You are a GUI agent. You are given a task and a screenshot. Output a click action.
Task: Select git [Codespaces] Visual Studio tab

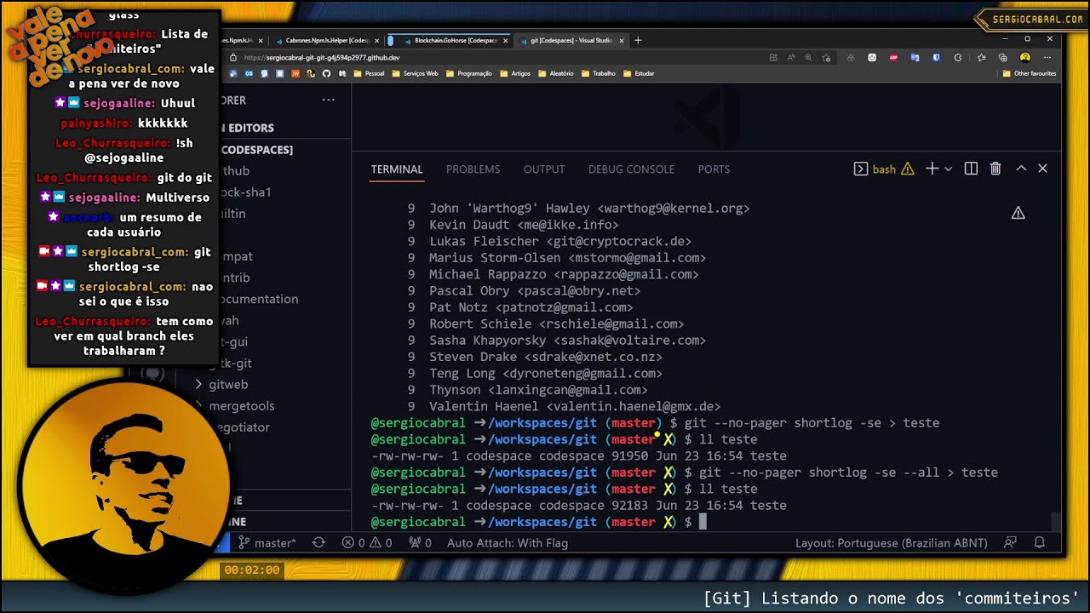[571, 40]
